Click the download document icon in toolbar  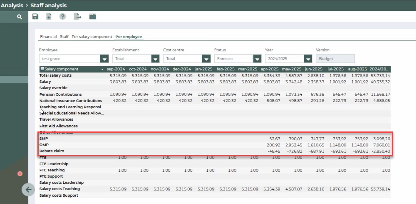pos(49,17)
